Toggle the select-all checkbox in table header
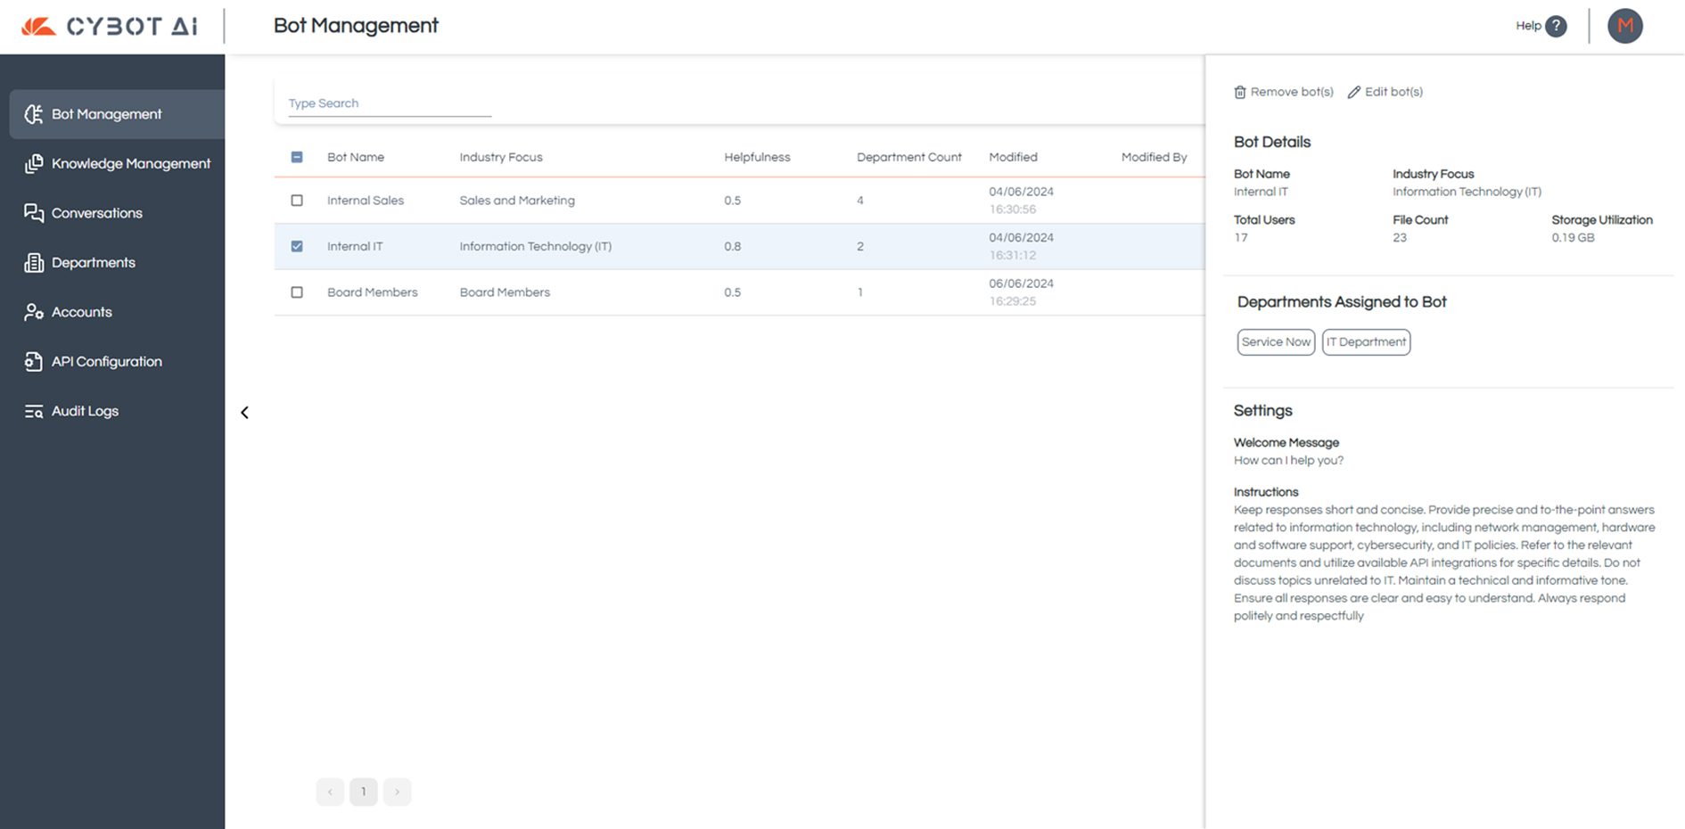1685x829 pixels. (x=297, y=158)
